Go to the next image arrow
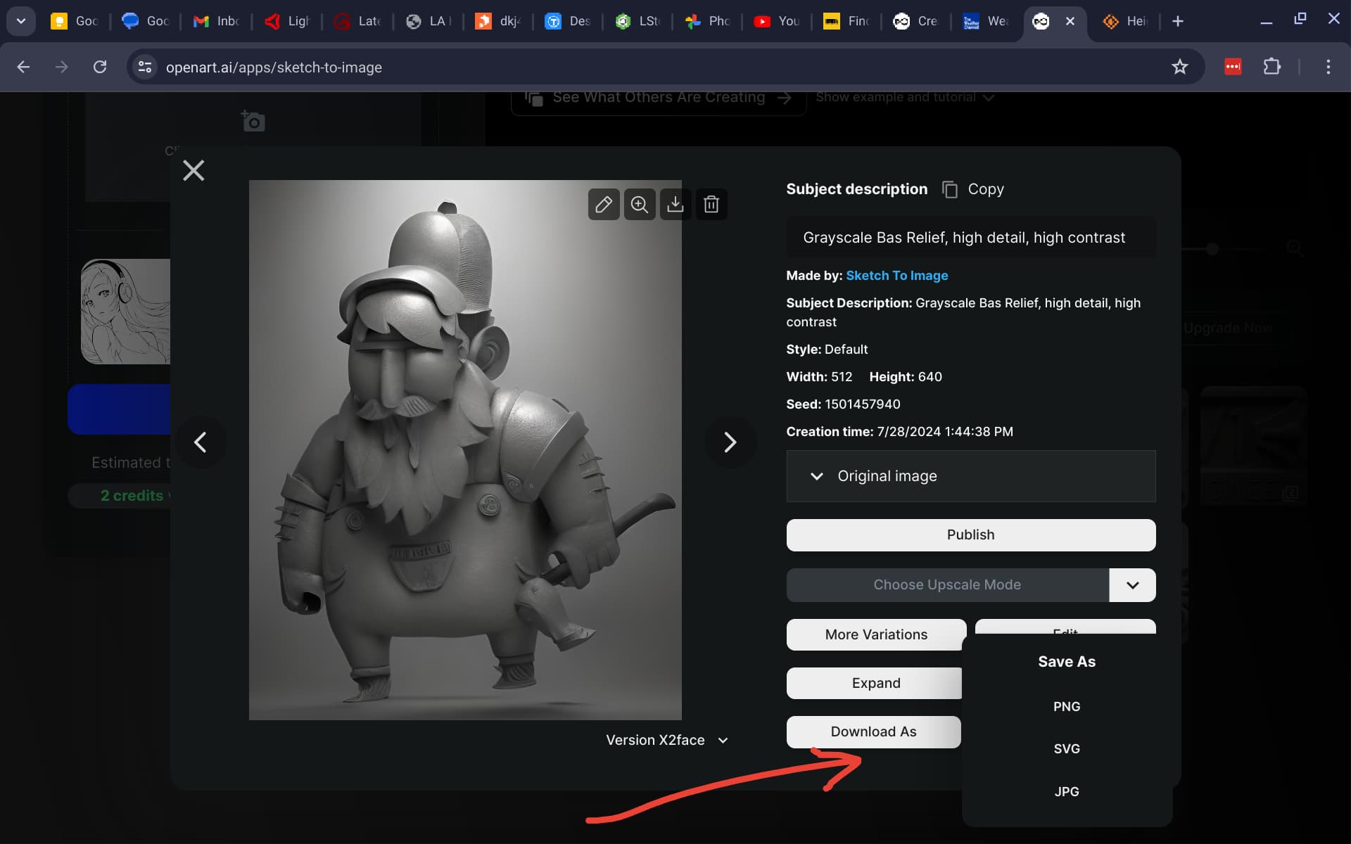1351x844 pixels. 730,442
